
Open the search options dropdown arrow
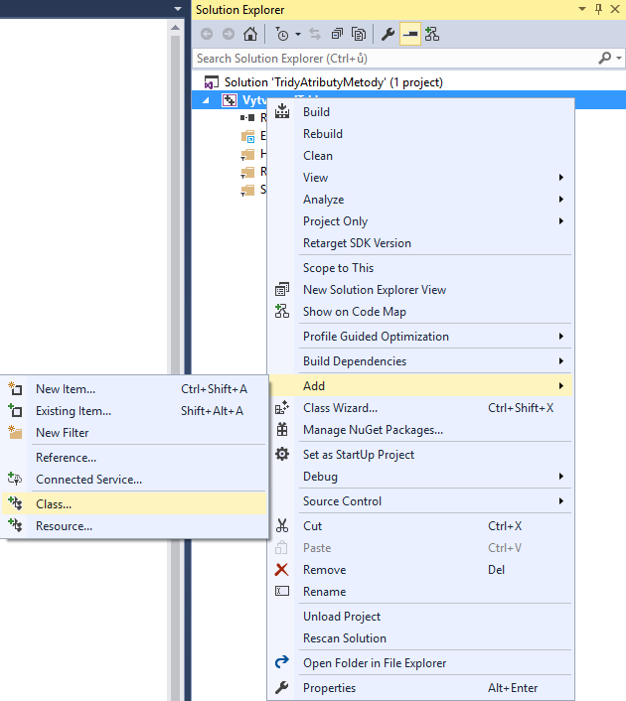[619, 58]
